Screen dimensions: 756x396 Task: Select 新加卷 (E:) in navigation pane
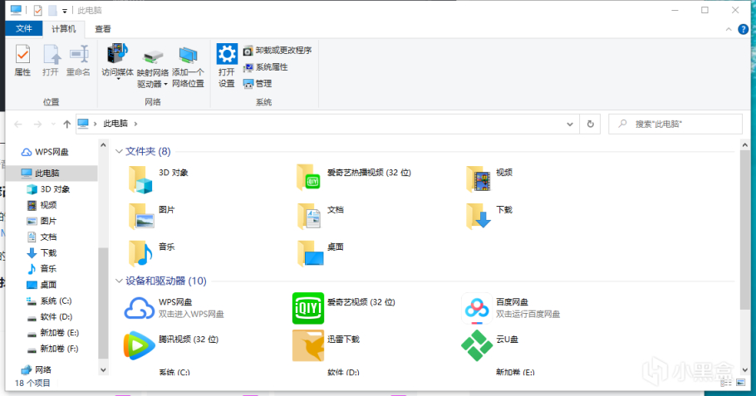point(52,332)
